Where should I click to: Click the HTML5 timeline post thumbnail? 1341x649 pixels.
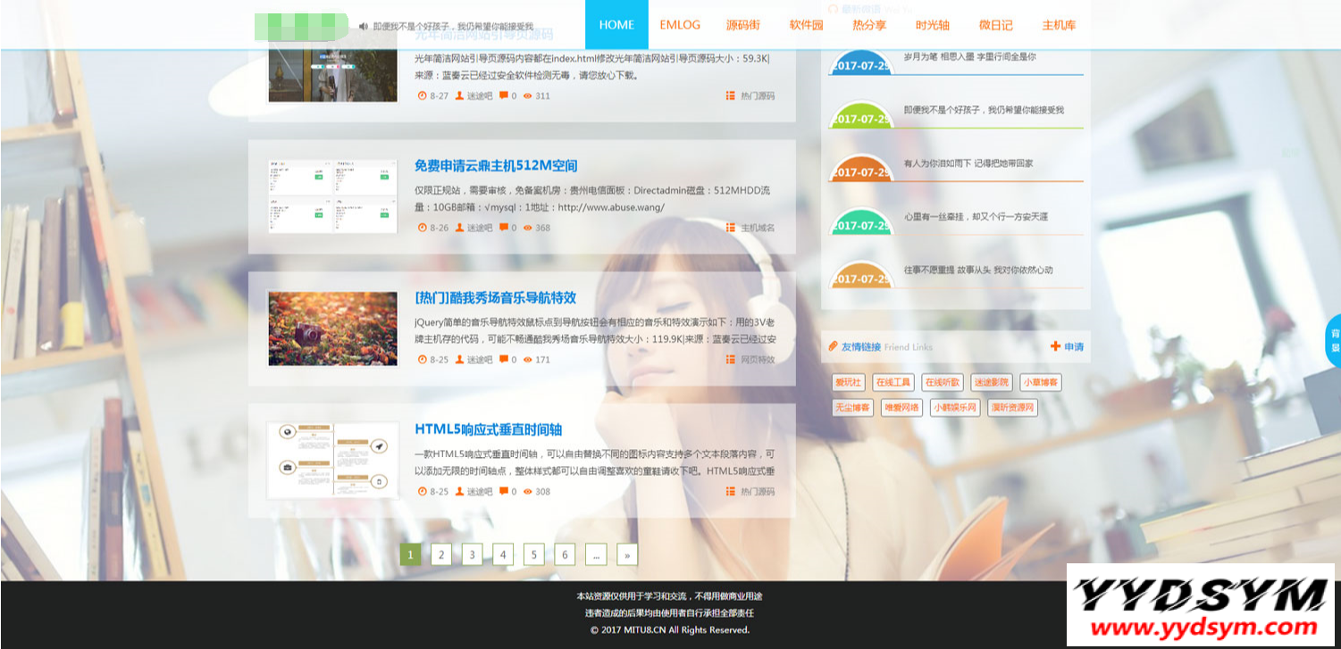pos(332,461)
